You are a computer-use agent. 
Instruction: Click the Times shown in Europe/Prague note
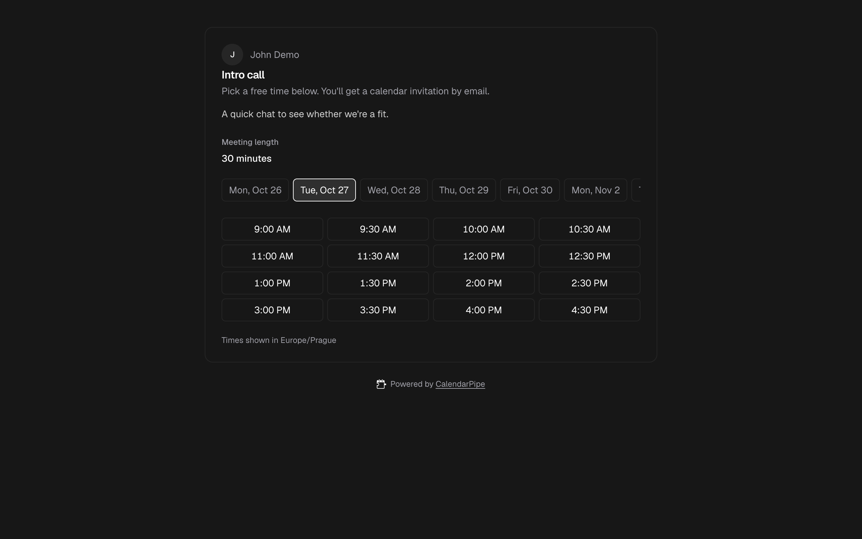(x=279, y=340)
